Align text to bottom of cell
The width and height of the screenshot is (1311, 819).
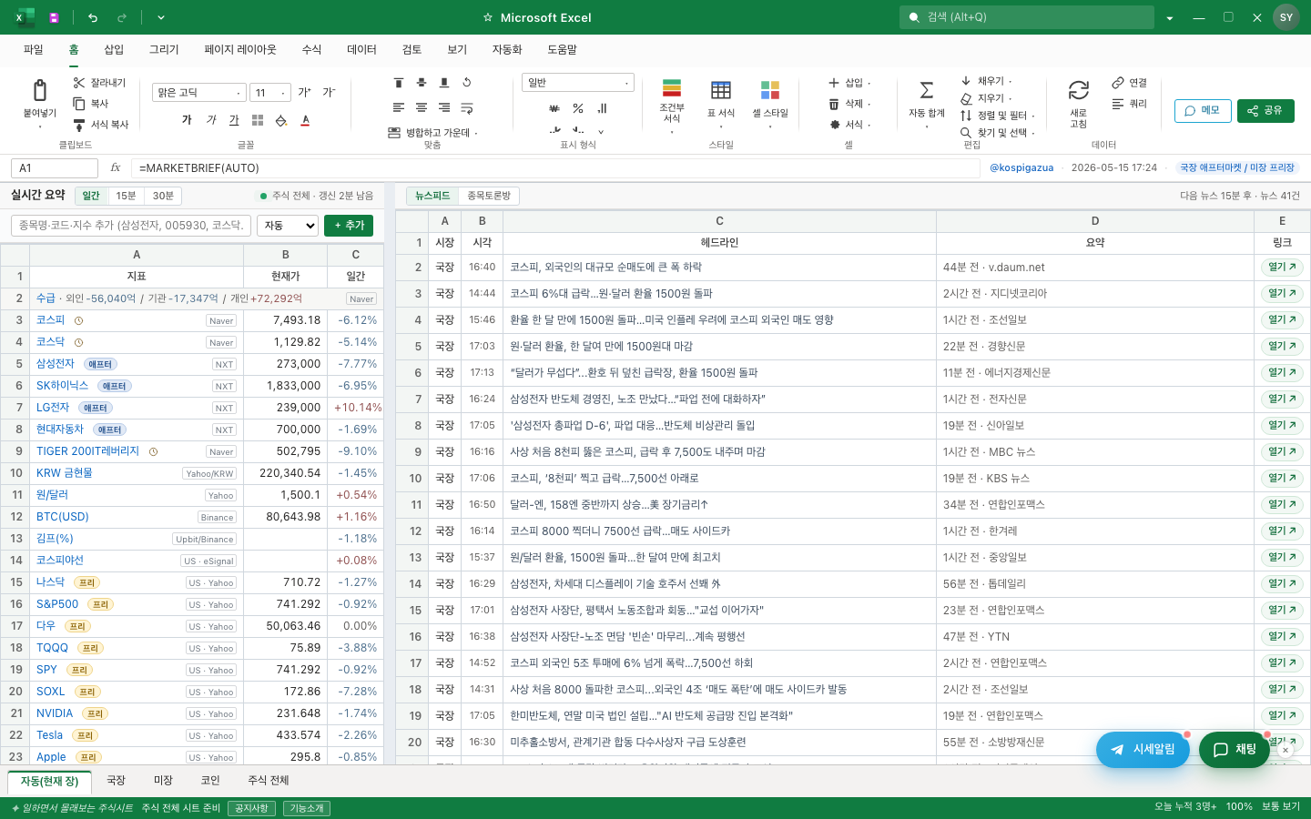[x=444, y=83]
